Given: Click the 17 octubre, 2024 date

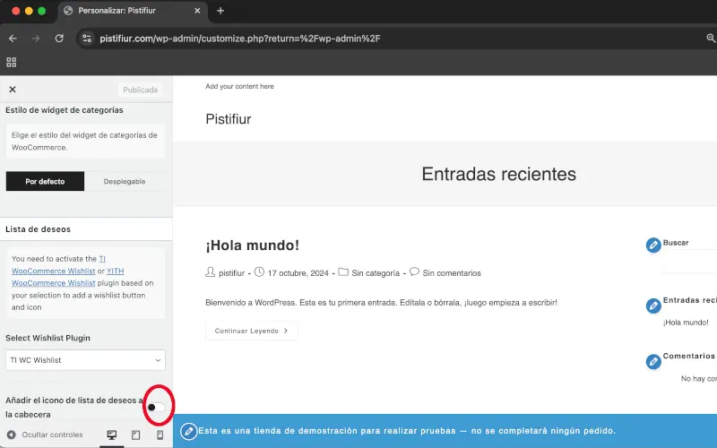Looking at the screenshot, I should (x=298, y=273).
